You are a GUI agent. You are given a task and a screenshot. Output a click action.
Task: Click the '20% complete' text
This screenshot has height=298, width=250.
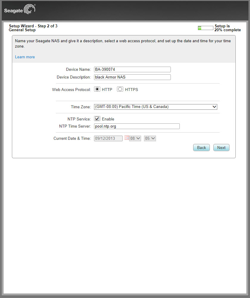coord(228,30)
